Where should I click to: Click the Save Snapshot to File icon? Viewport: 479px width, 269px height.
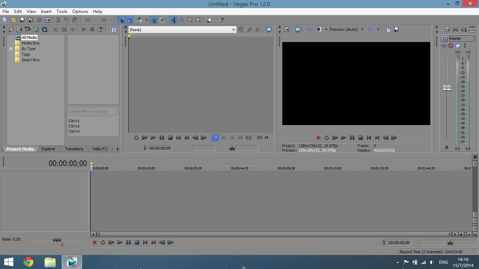point(396,29)
